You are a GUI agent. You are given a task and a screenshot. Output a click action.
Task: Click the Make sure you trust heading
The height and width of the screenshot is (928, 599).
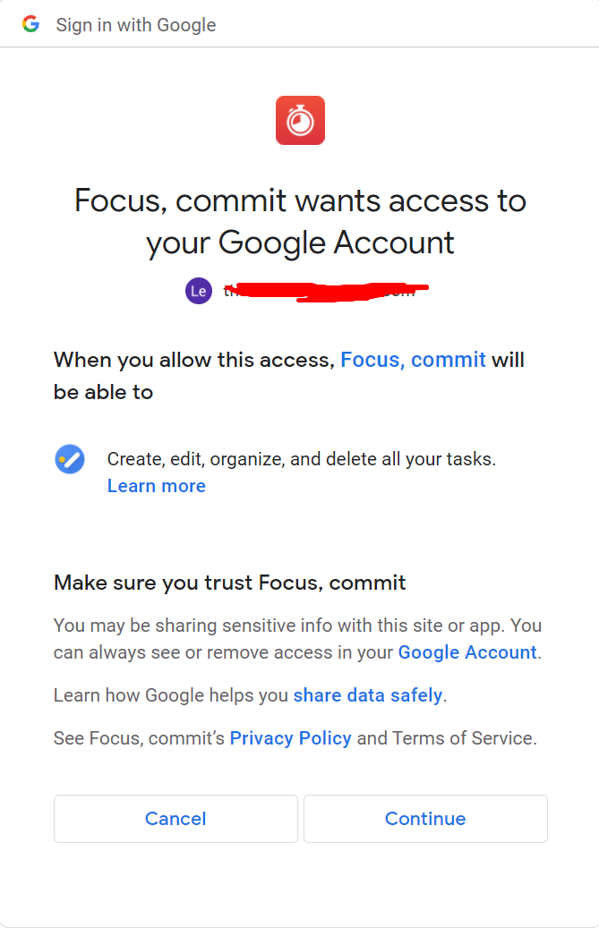click(230, 583)
